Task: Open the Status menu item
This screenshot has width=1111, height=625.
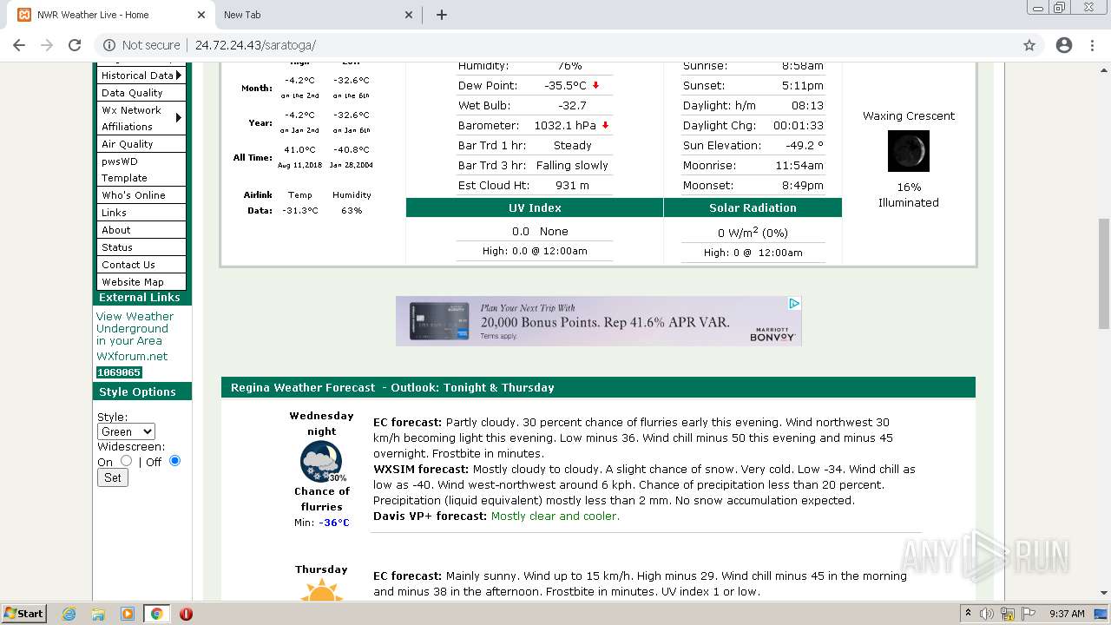Action: coord(141,247)
